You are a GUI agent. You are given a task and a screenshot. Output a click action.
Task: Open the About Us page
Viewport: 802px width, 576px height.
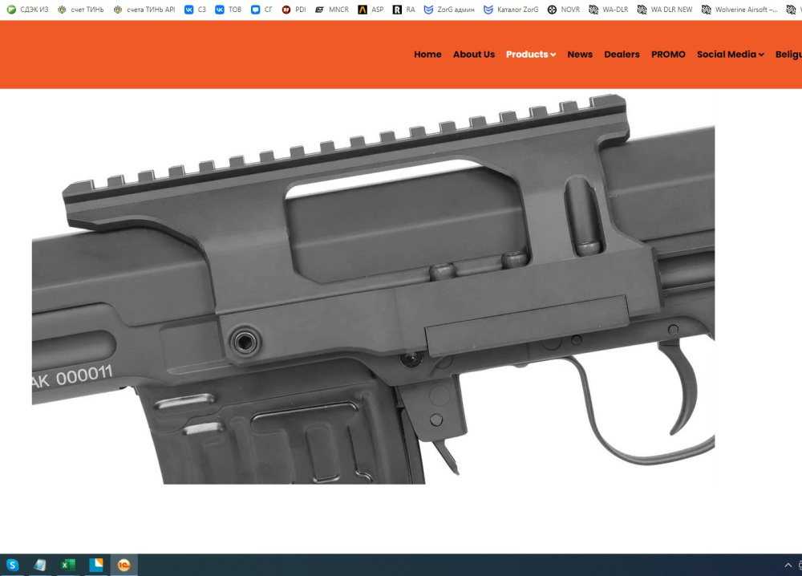pos(474,55)
